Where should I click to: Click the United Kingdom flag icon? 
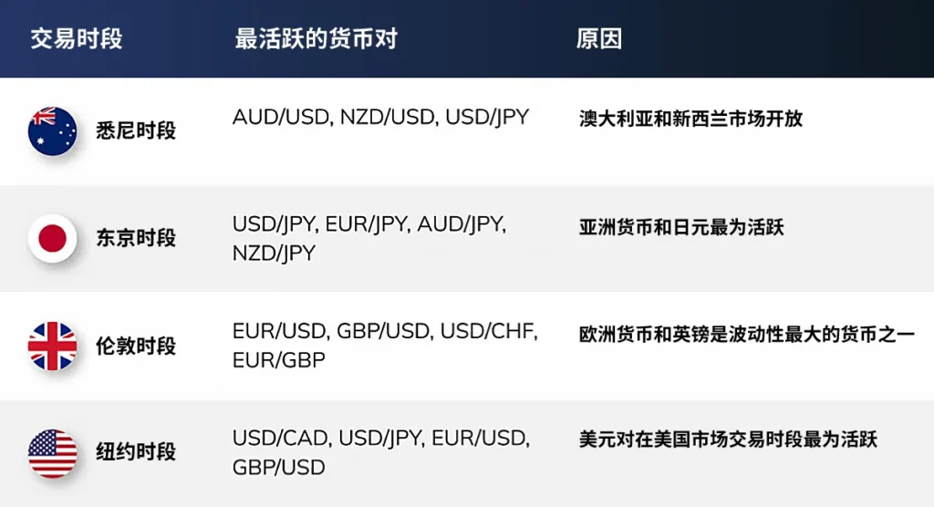click(52, 347)
